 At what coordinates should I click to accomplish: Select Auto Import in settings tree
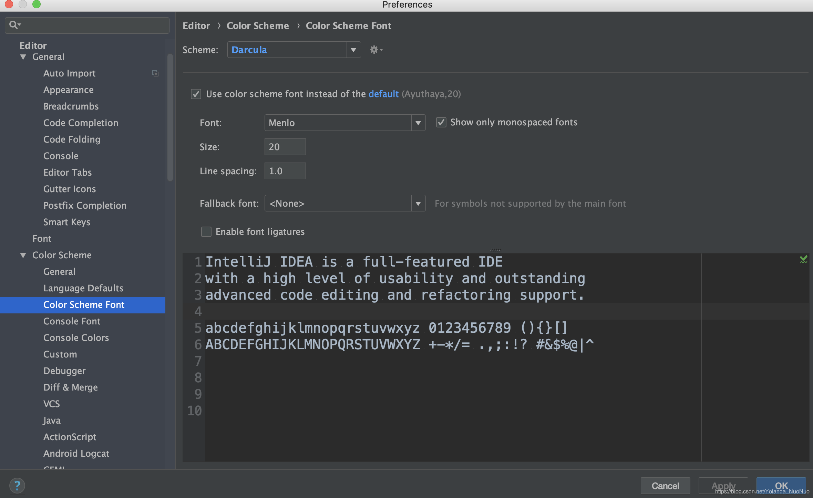click(69, 73)
